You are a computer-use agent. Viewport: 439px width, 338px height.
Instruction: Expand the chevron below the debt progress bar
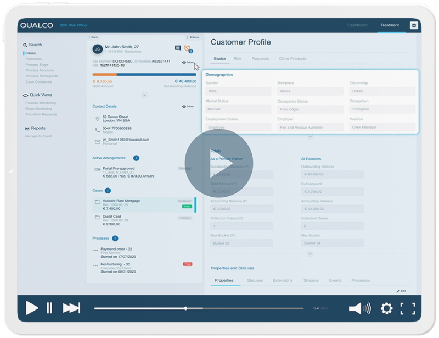[144, 95]
